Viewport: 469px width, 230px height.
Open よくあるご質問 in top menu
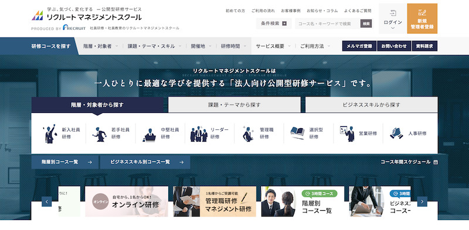358,11
